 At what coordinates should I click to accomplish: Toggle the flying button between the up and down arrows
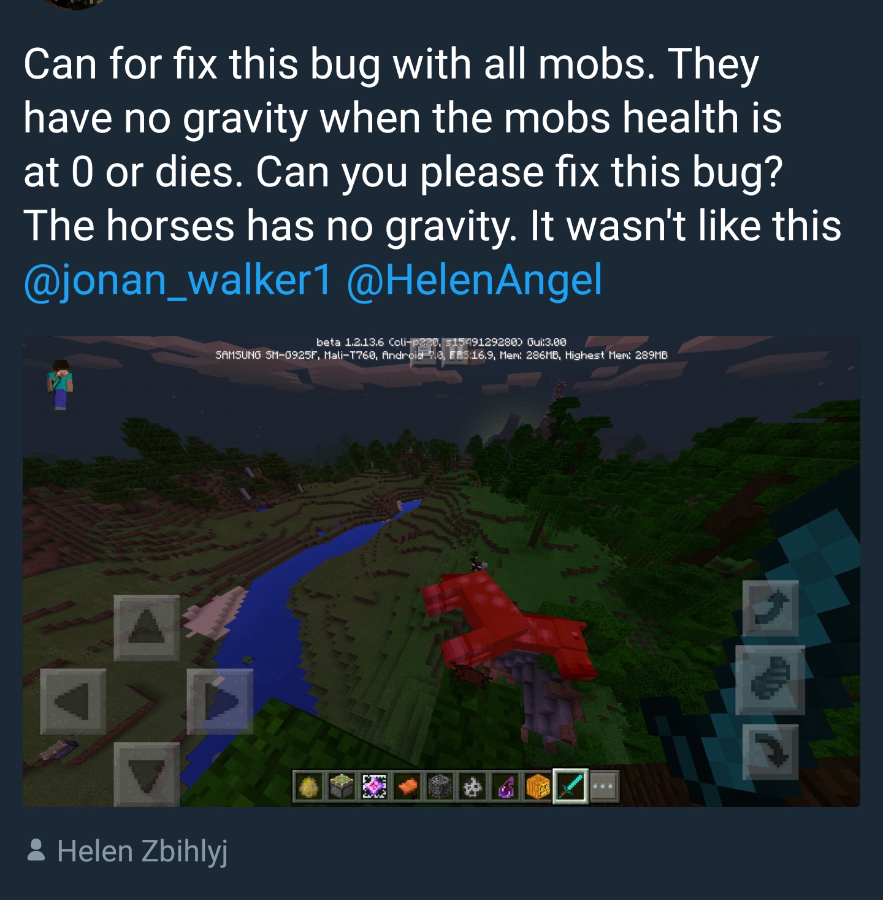[770, 679]
